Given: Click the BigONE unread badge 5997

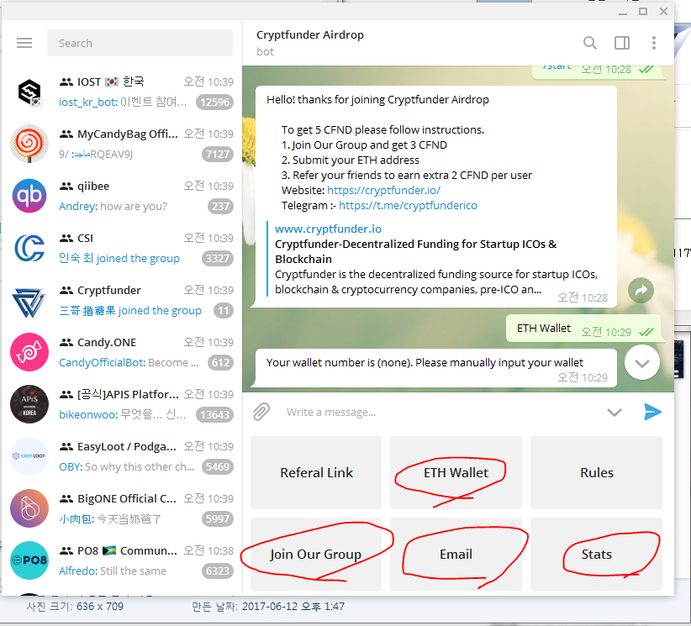Looking at the screenshot, I should (218, 519).
